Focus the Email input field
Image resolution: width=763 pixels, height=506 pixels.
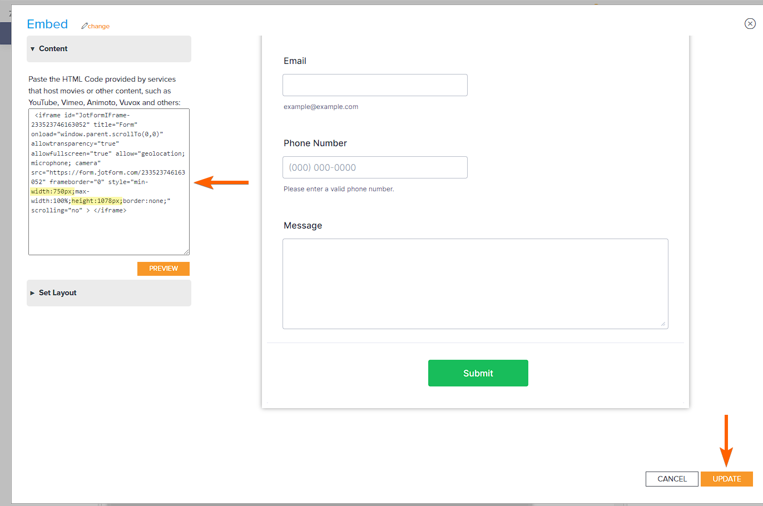pos(375,85)
